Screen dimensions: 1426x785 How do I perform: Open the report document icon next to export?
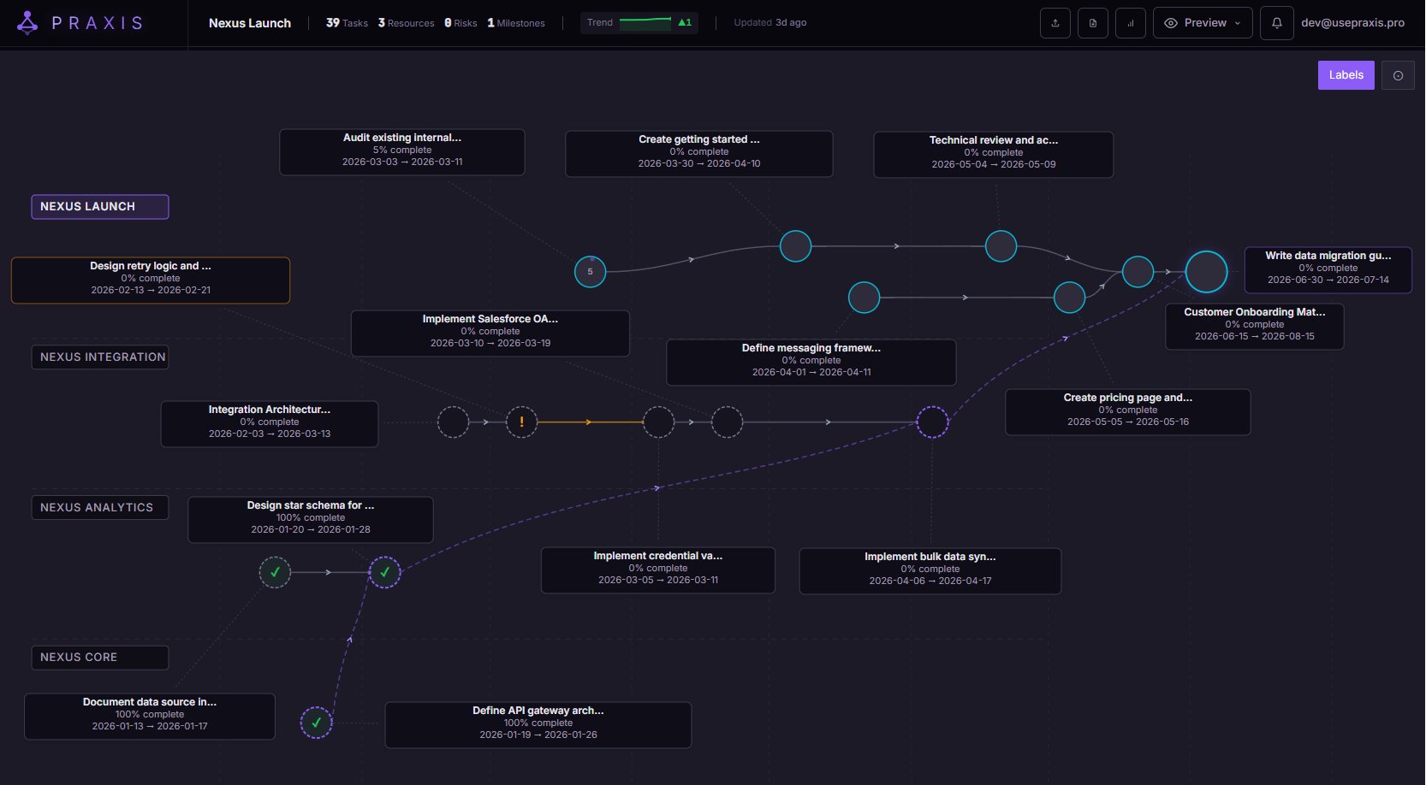coord(1092,23)
